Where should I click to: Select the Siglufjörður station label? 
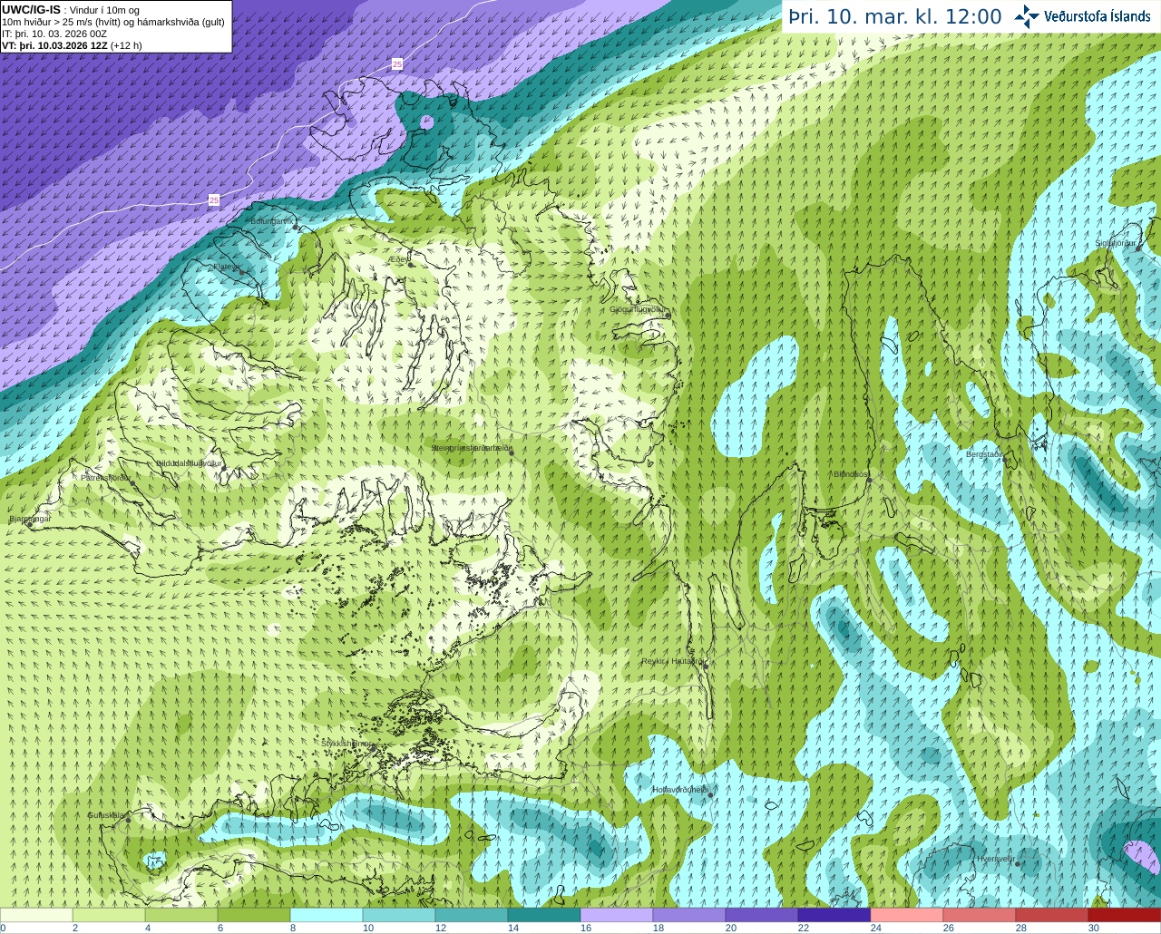tap(1115, 243)
